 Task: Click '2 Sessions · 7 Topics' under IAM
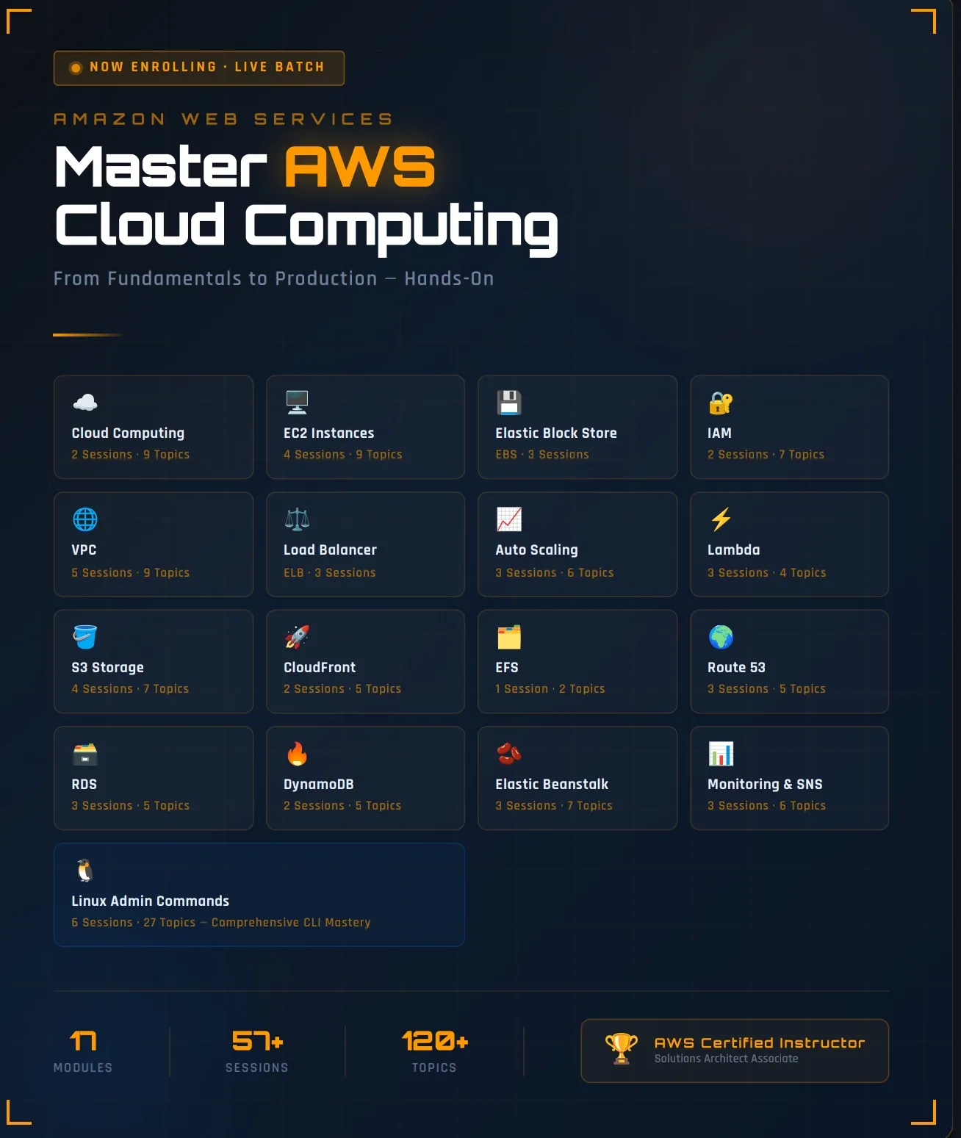click(x=766, y=455)
